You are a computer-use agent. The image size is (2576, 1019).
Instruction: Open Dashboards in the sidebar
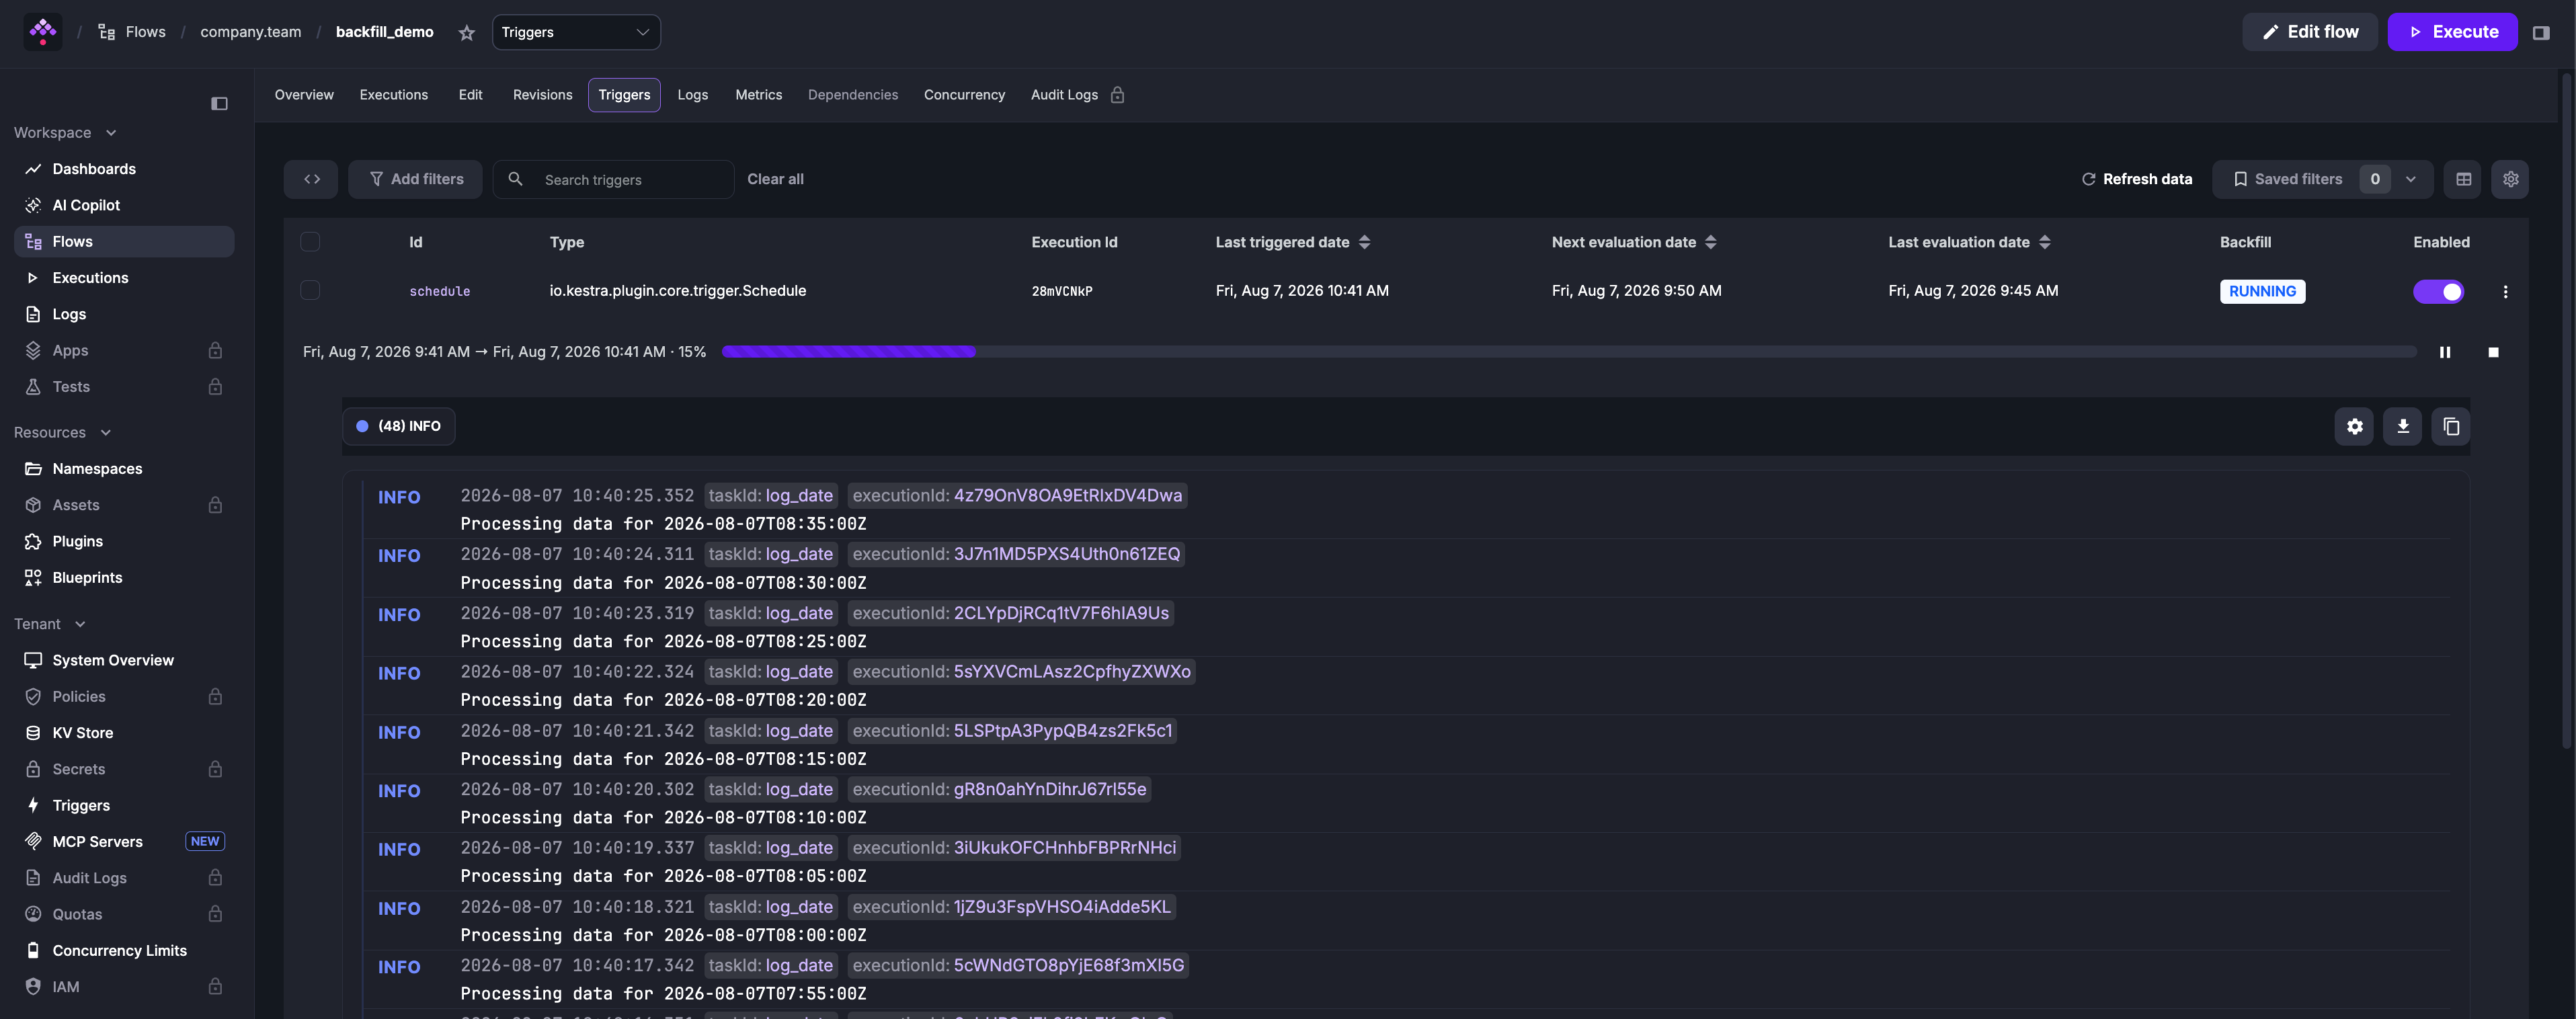pyautogui.click(x=124, y=169)
